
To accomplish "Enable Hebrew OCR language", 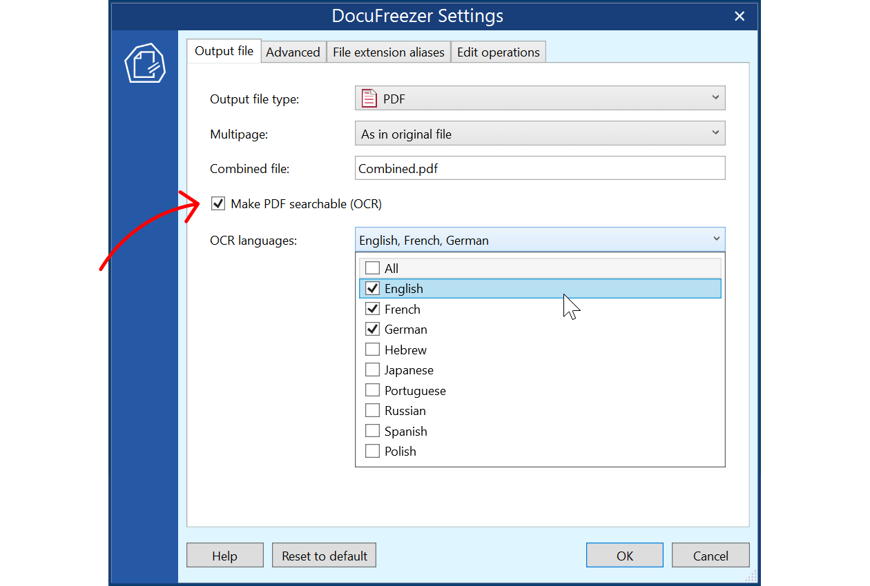I will pos(373,350).
